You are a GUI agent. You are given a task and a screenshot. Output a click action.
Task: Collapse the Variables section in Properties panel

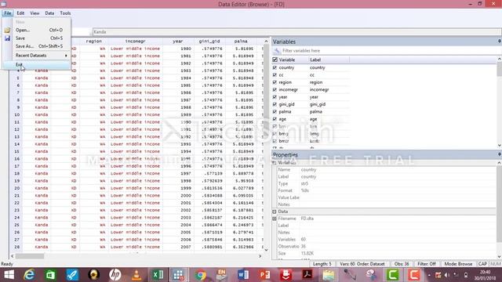pos(275,163)
